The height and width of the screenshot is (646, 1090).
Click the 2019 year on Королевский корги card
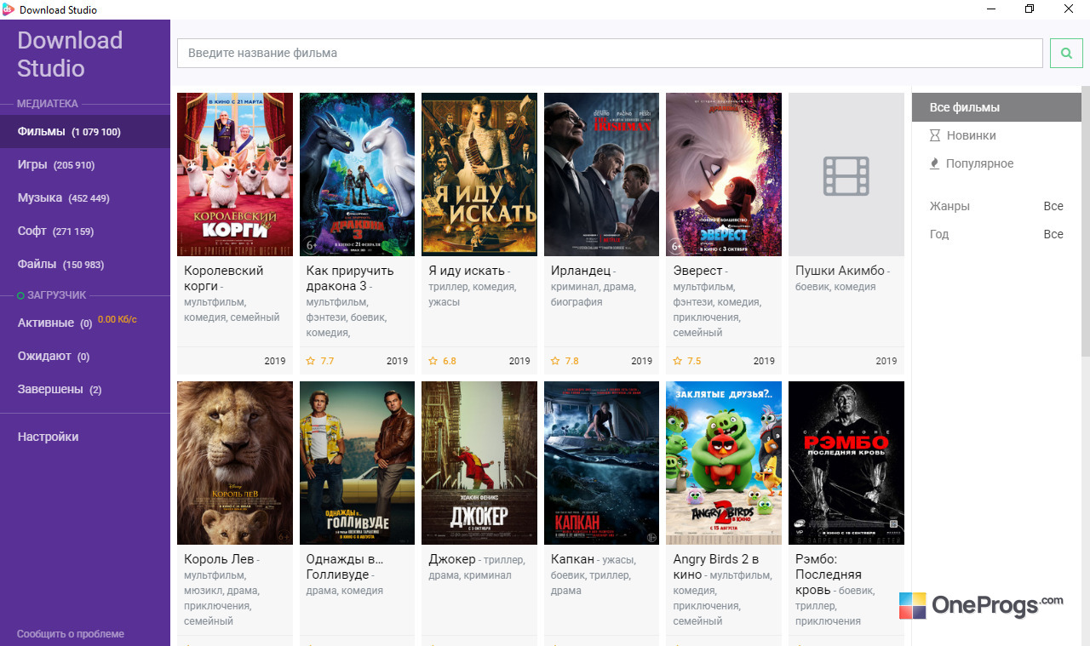275,361
